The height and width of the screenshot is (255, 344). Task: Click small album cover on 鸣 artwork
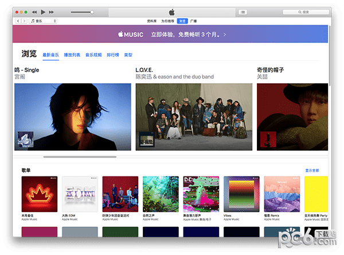[25, 139]
